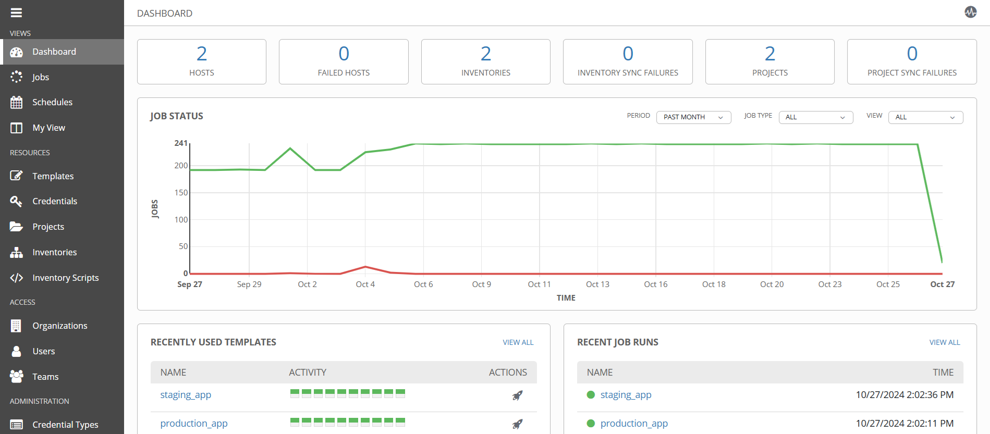
Task: Click the Credential Types card icon
Action: [17, 425]
